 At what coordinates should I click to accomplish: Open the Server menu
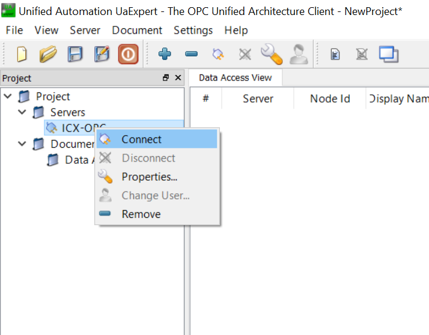click(85, 30)
